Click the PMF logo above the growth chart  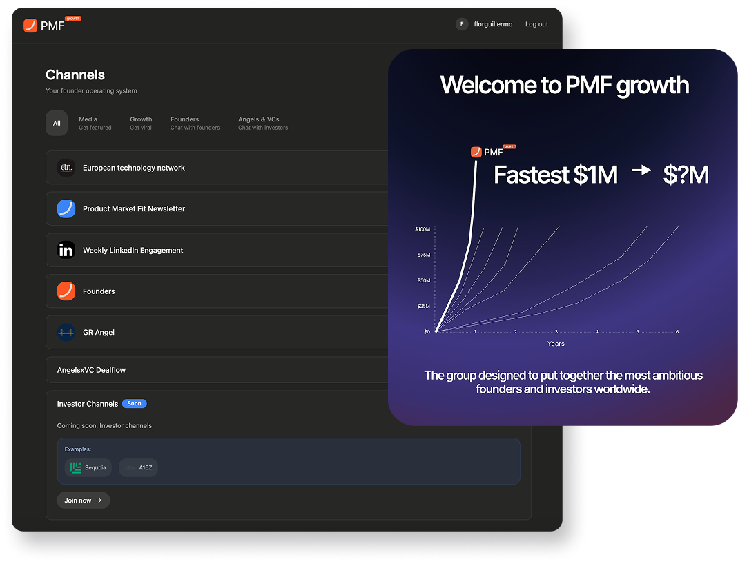pyautogui.click(x=493, y=152)
